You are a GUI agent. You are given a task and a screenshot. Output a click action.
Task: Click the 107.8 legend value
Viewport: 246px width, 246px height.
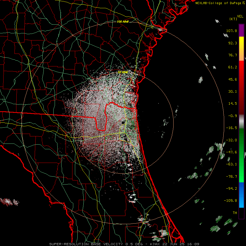tap(232, 31)
